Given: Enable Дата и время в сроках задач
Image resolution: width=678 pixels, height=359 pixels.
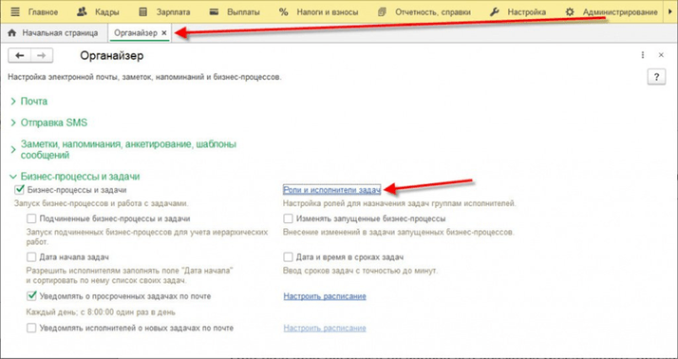Looking at the screenshot, I should tap(288, 257).
